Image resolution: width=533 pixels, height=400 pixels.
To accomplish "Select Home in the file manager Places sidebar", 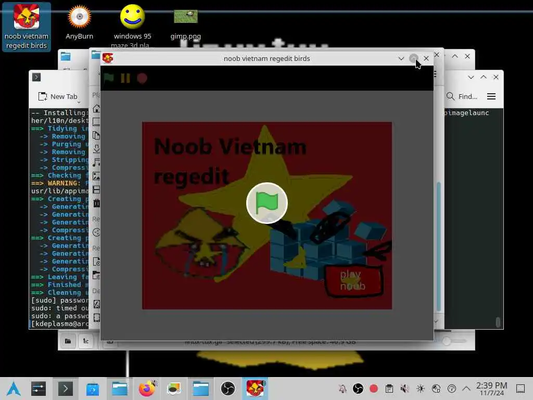I will click(96, 108).
